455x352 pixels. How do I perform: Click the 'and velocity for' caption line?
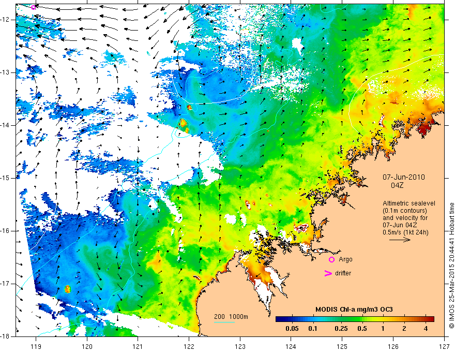coord(405,218)
